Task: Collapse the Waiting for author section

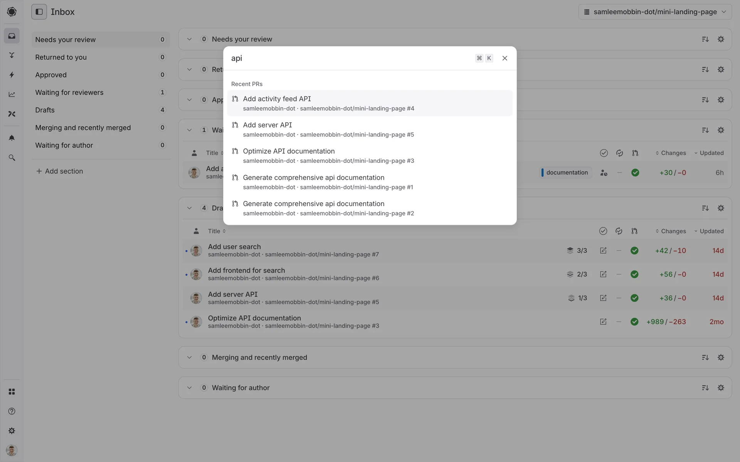Action: pos(189,388)
